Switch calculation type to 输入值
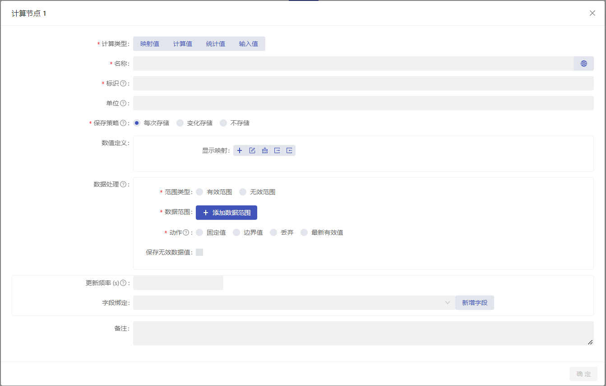The height and width of the screenshot is (386, 606). pos(249,44)
